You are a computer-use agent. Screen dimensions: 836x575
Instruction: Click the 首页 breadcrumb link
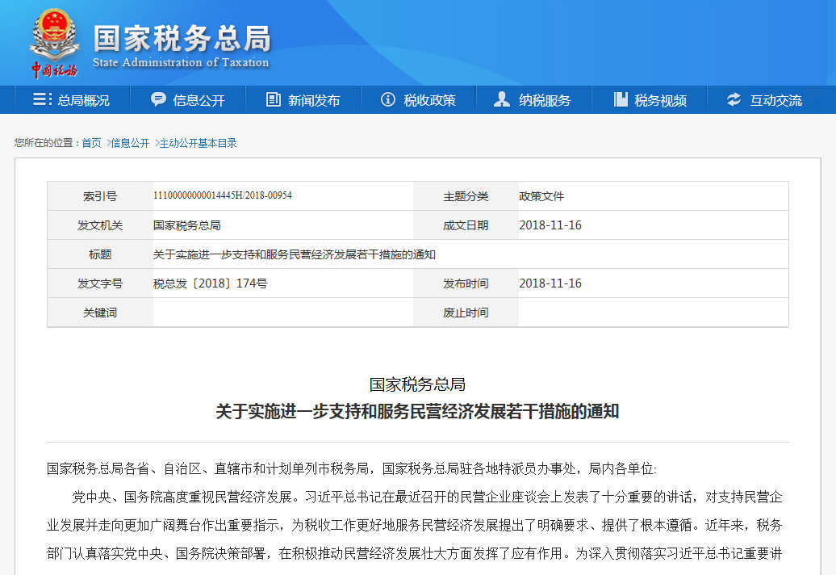click(91, 143)
